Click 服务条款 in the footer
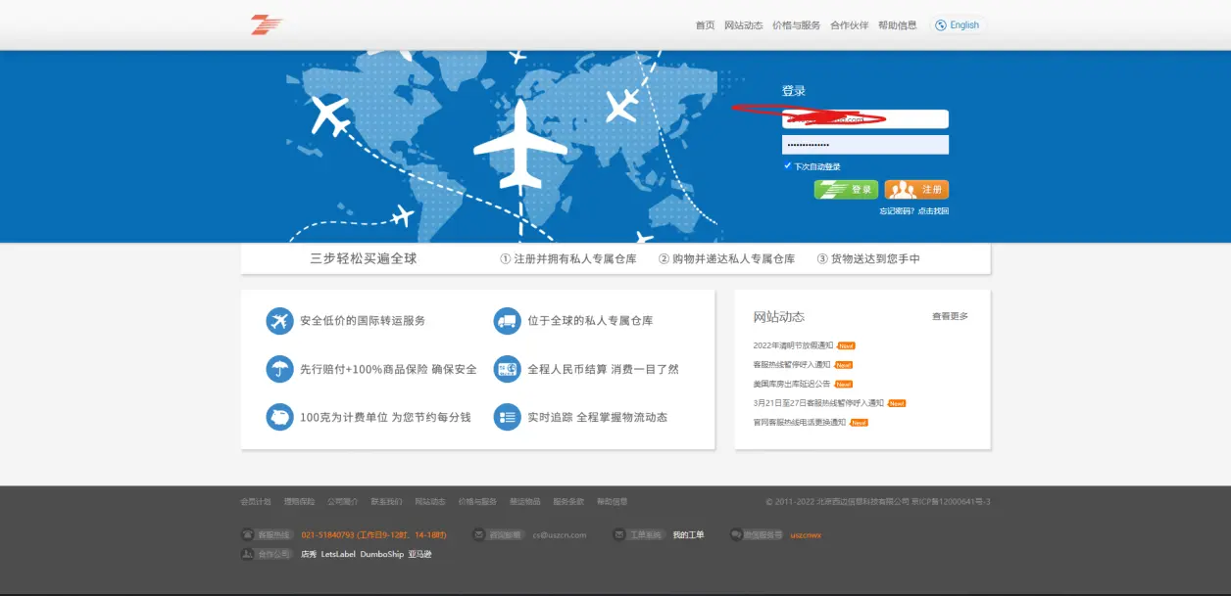The height and width of the screenshot is (596, 1231). [x=568, y=502]
